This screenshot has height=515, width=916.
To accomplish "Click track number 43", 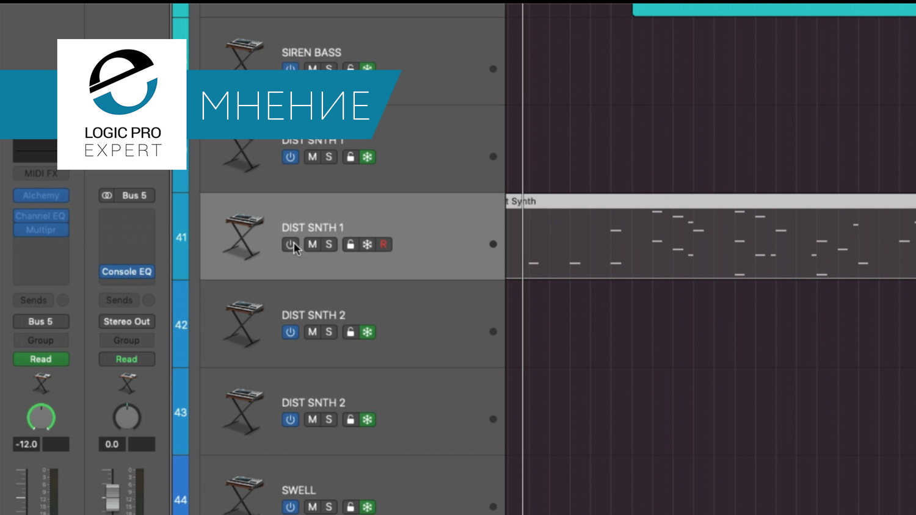I will (x=181, y=412).
